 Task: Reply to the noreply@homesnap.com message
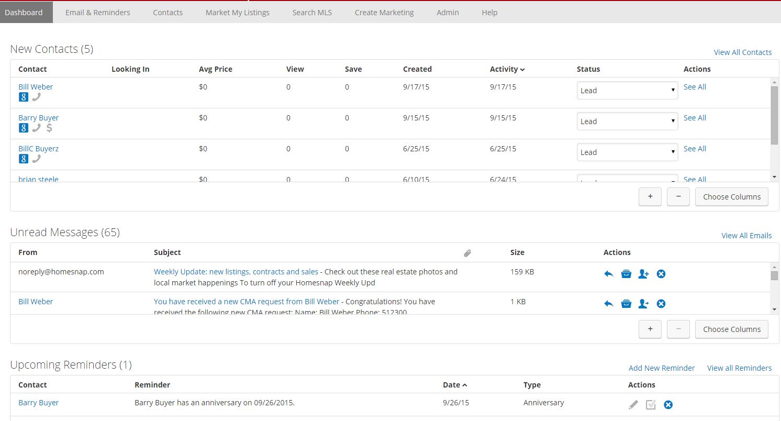pyautogui.click(x=608, y=274)
